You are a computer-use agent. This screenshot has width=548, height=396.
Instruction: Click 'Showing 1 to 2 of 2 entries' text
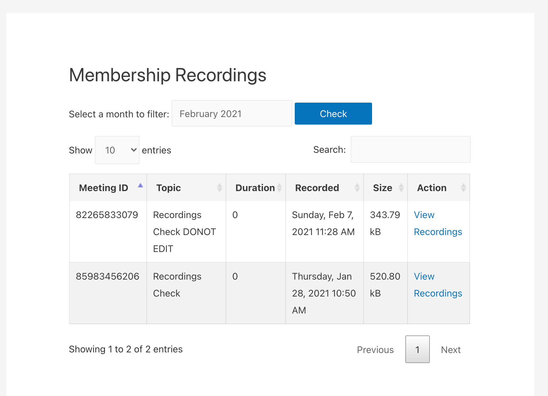pyautogui.click(x=126, y=349)
